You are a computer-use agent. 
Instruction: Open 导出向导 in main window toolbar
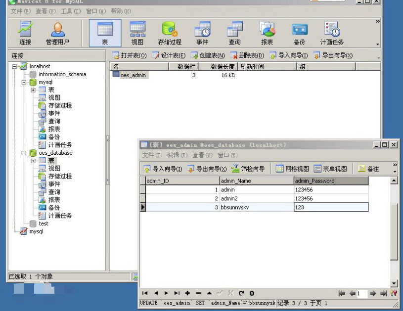(333, 55)
